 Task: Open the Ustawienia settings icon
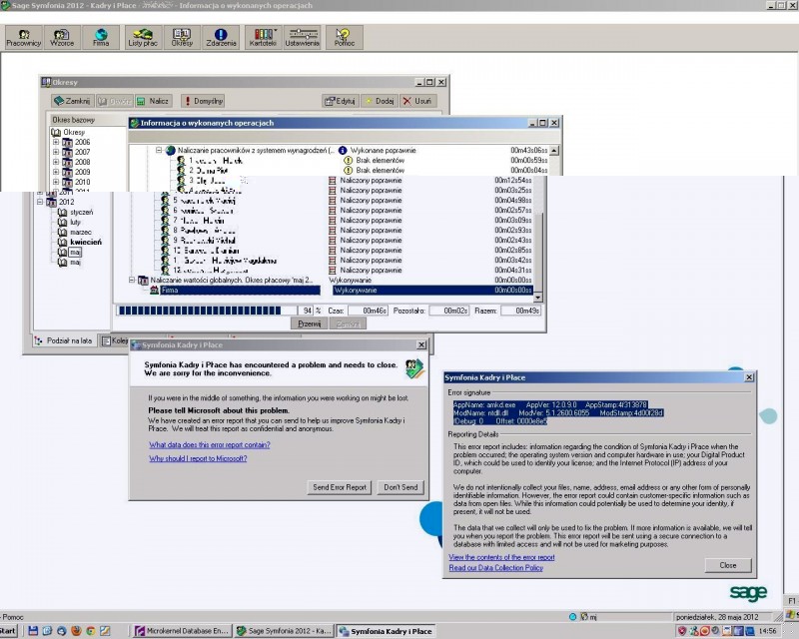[302, 38]
